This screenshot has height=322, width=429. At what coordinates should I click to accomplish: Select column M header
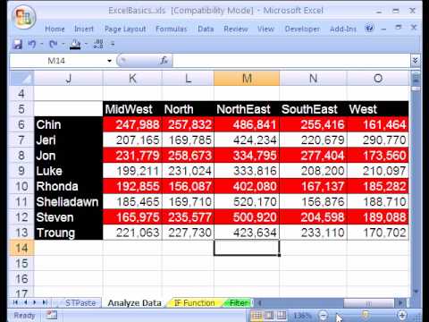(x=247, y=79)
